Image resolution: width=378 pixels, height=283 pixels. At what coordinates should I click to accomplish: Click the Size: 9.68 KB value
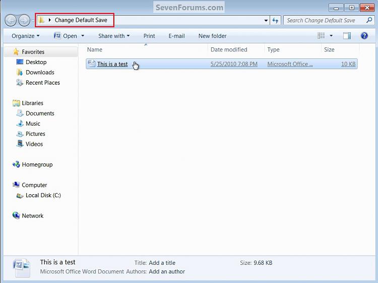(263, 263)
